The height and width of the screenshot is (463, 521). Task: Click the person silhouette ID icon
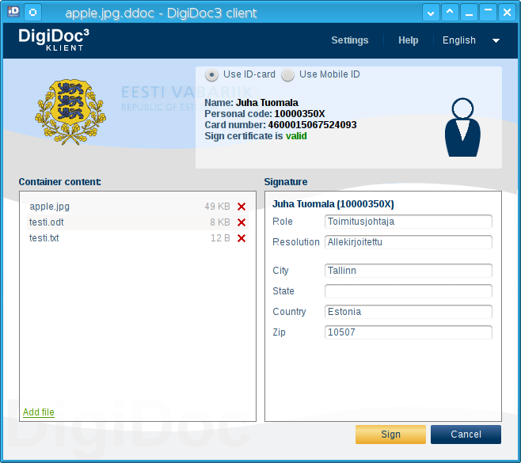pos(462,127)
